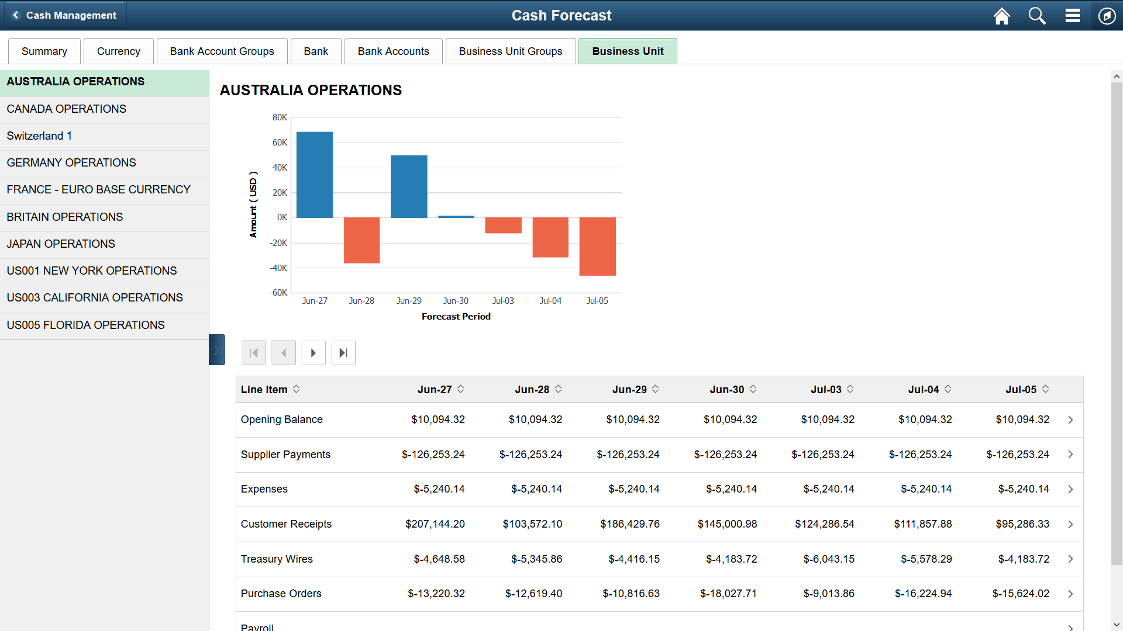Open the NavBar compass icon
This screenshot has height=631, width=1123.
(1107, 16)
